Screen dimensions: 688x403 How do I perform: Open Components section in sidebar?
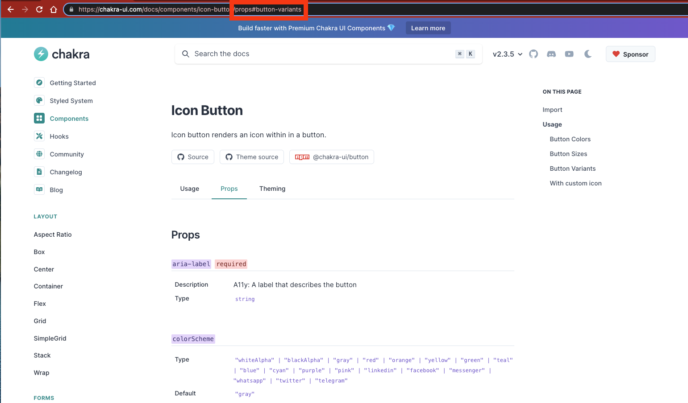(x=69, y=119)
